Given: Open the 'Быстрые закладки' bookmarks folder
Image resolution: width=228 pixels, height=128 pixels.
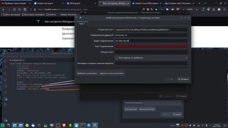Looking at the screenshot, I should tap(33, 15).
